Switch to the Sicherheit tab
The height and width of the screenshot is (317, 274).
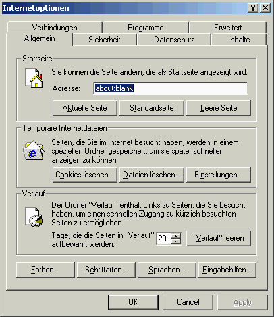click(x=105, y=40)
